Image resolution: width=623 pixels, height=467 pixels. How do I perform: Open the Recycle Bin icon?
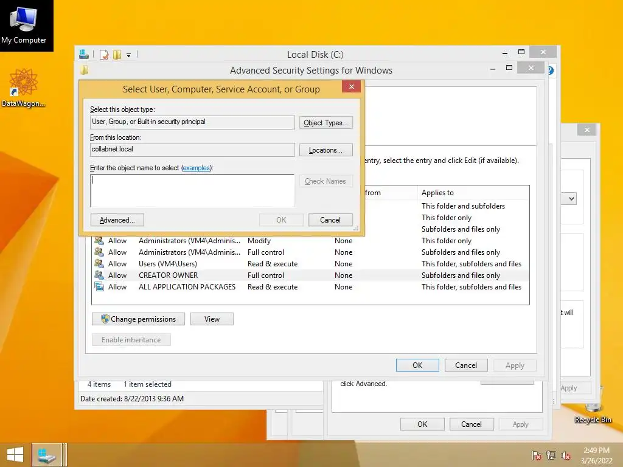pyautogui.click(x=593, y=413)
